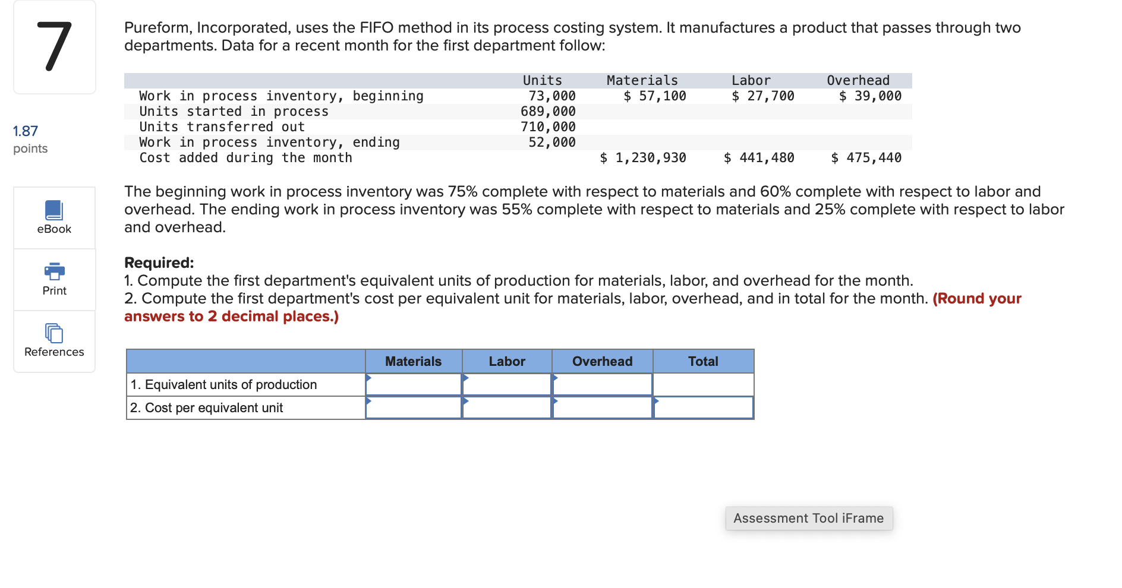1122x588 pixels.
Task: Select the Total column header
Action: tap(703, 361)
